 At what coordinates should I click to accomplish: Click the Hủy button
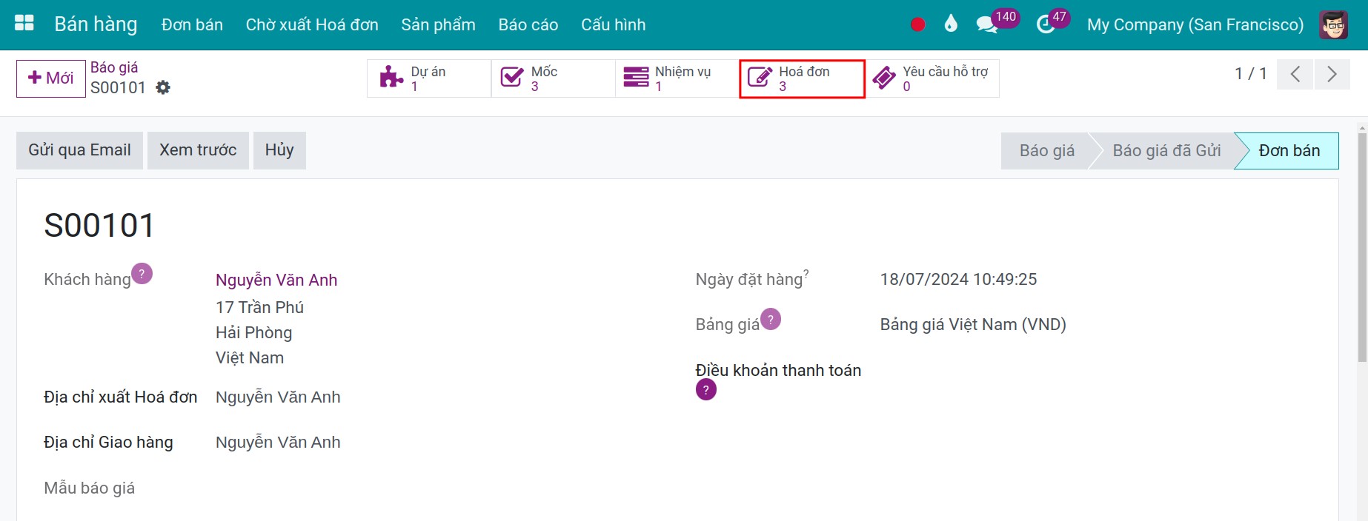[x=279, y=150]
